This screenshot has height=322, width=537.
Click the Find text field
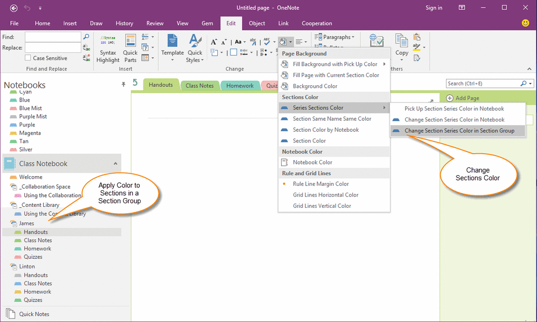[x=53, y=37]
